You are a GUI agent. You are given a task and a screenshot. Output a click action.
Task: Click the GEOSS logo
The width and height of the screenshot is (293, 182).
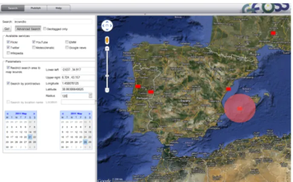[x=266, y=8]
